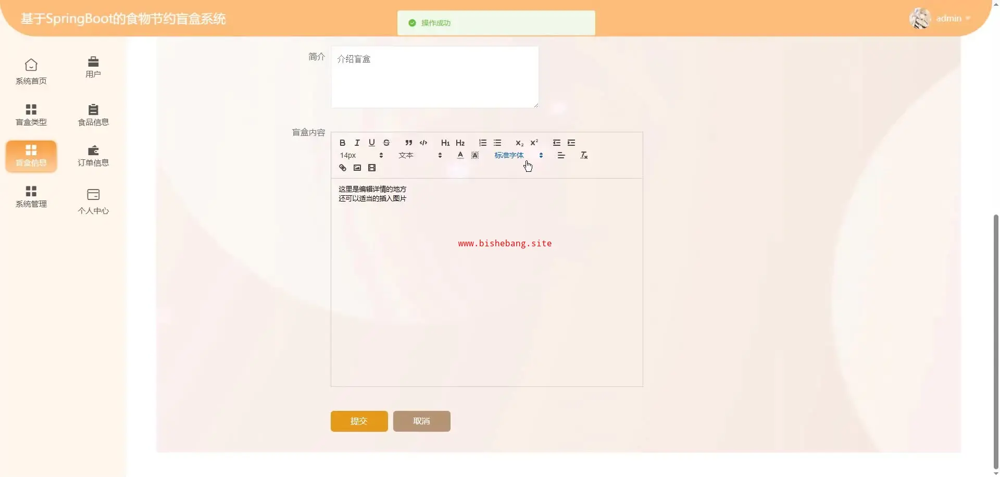Submit the form with 提交 button
The height and width of the screenshot is (477, 1000).
click(359, 421)
